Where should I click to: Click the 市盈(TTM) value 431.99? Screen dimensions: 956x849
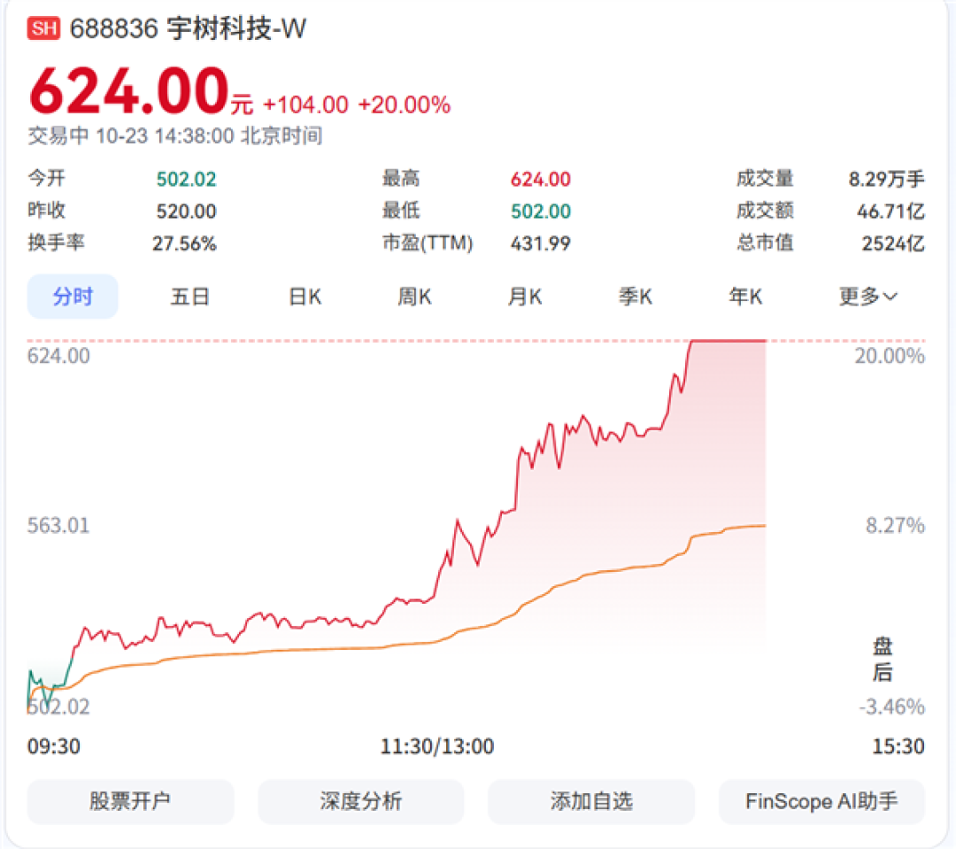(x=541, y=244)
